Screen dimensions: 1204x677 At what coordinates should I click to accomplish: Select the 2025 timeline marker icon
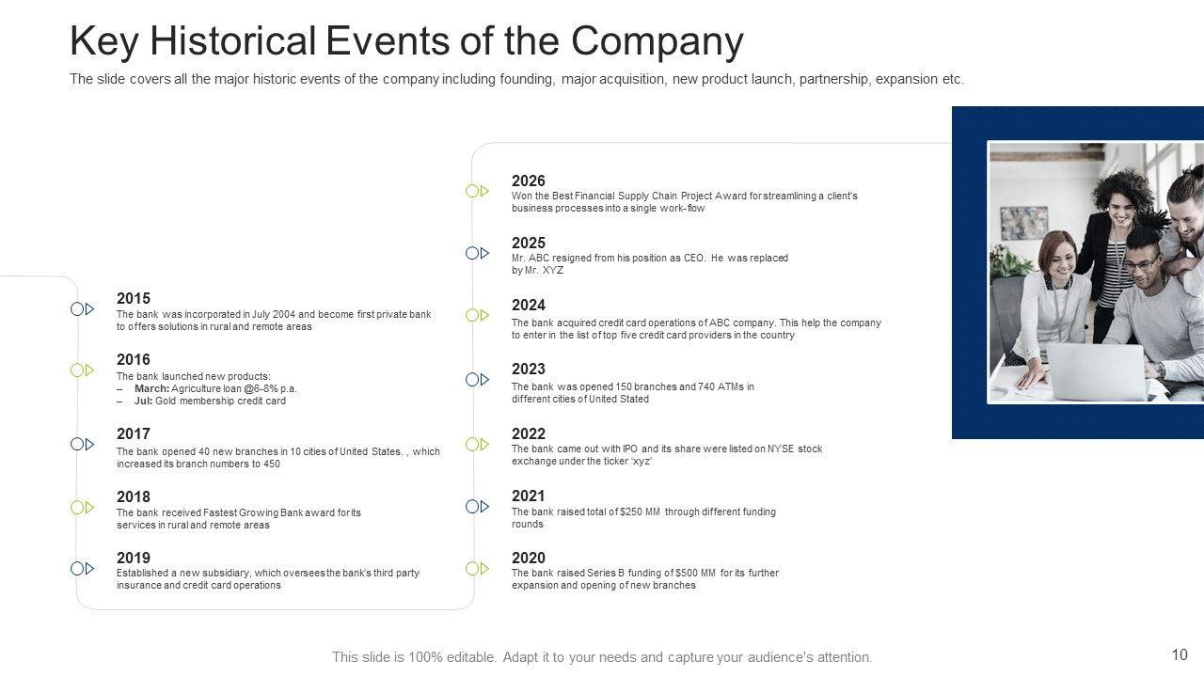tap(478, 253)
